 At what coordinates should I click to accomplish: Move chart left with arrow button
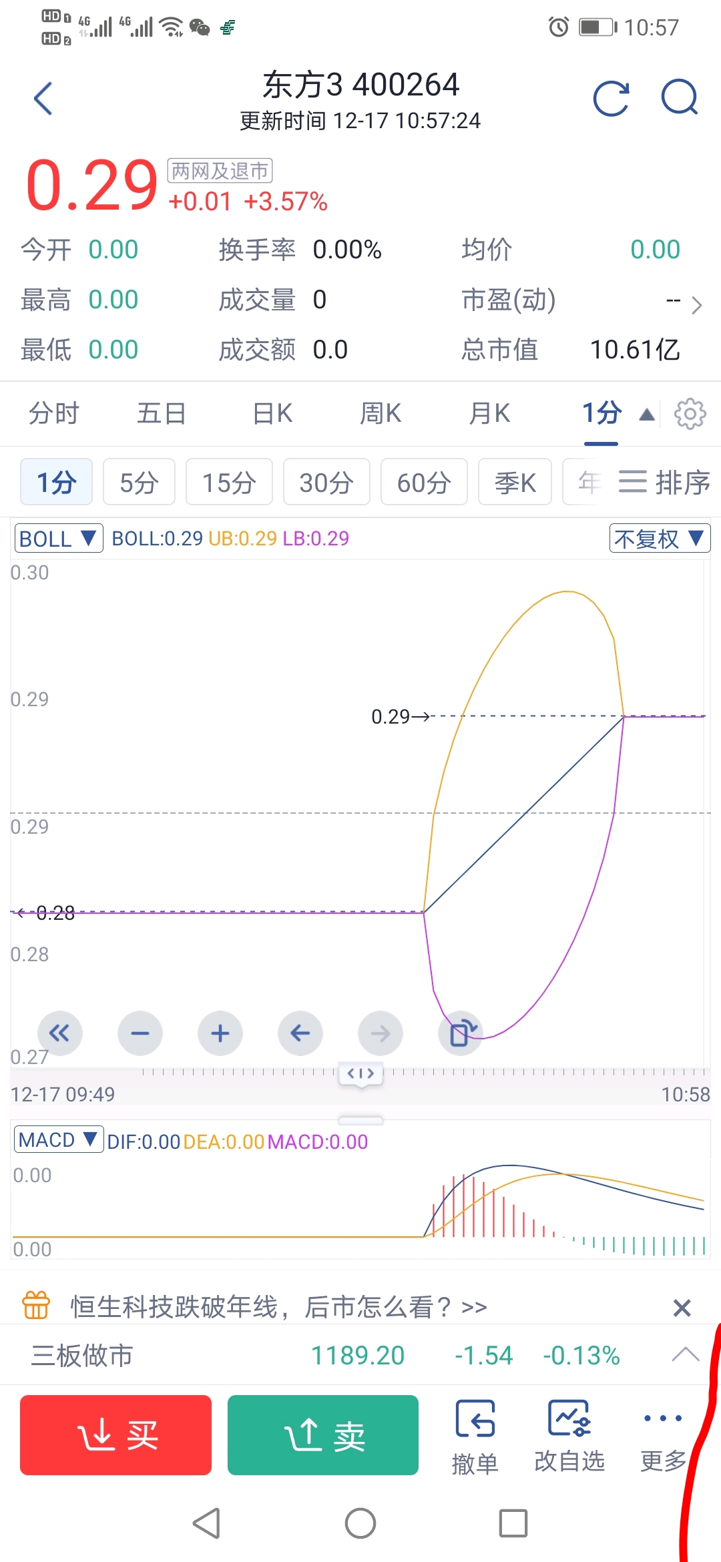click(x=300, y=1033)
